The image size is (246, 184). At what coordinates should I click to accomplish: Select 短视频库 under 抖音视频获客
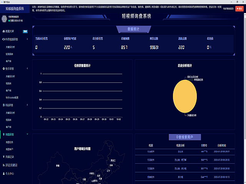pos(10,54)
